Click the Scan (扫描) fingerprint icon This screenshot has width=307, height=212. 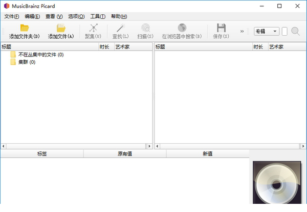[x=145, y=28]
